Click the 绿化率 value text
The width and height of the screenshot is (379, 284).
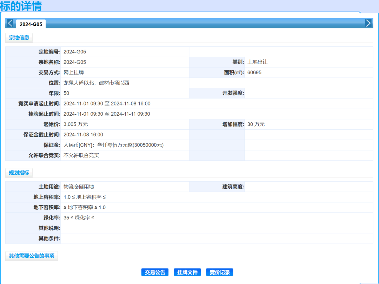tap(79, 218)
